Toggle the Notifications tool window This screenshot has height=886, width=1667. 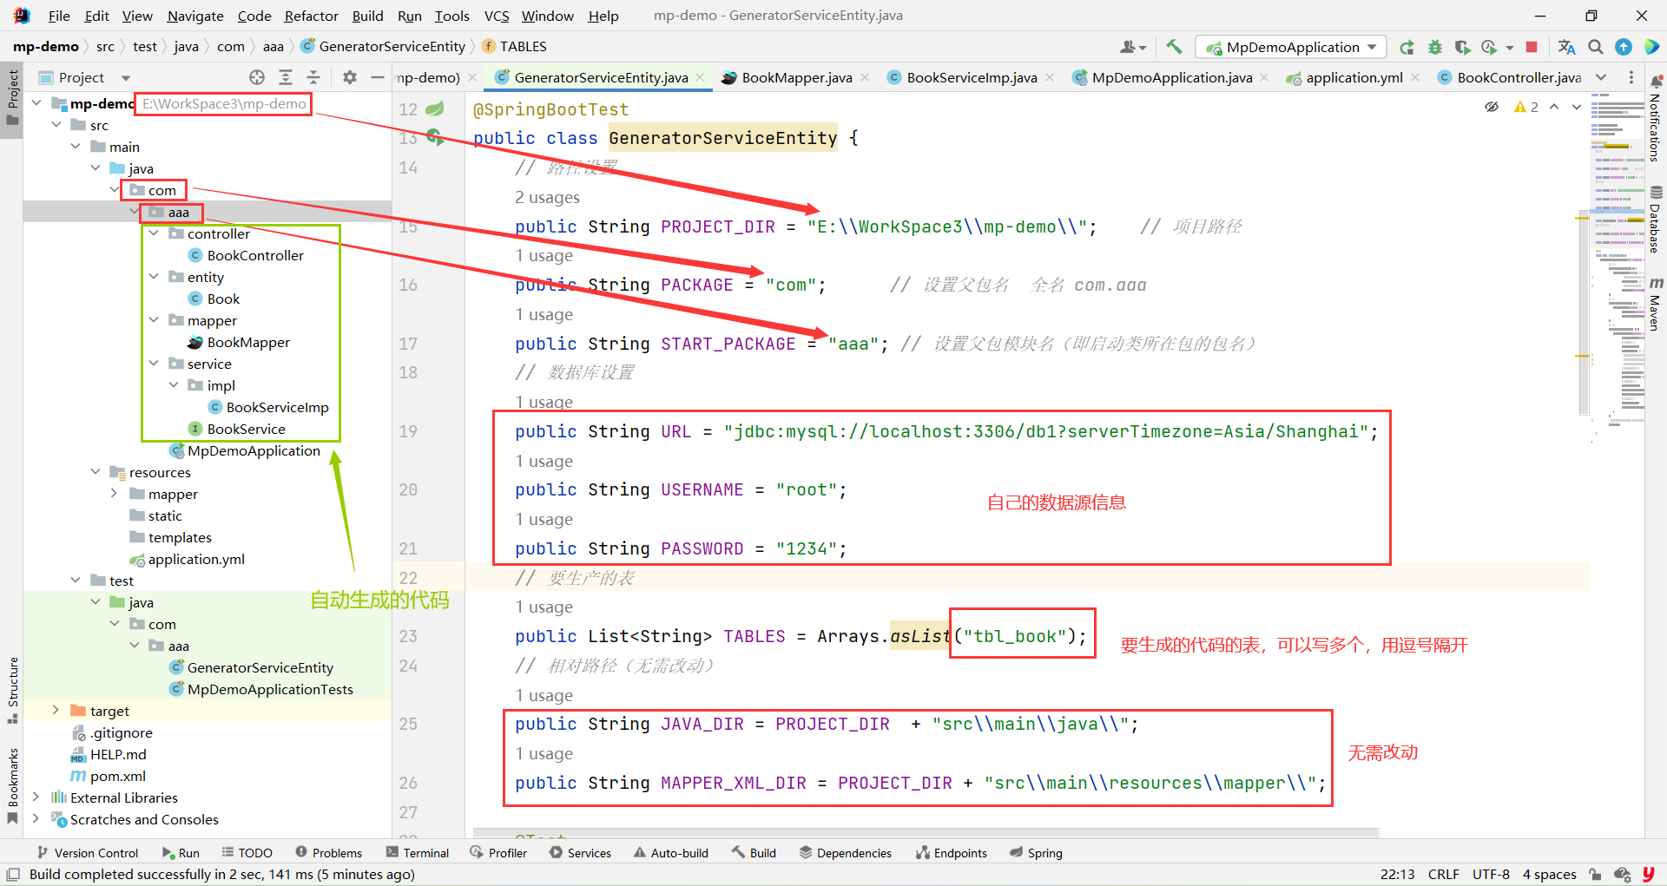[1655, 119]
